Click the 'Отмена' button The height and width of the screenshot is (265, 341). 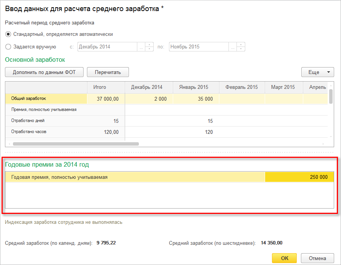pyautogui.click(x=317, y=258)
